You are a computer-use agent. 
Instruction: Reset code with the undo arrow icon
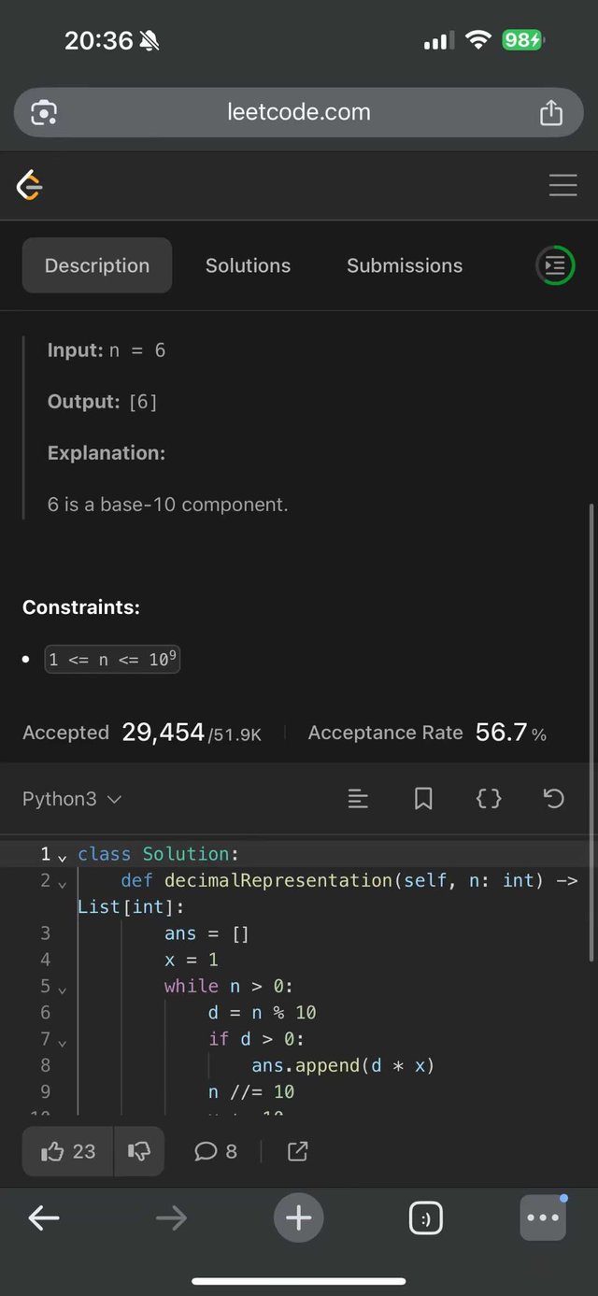[553, 799]
